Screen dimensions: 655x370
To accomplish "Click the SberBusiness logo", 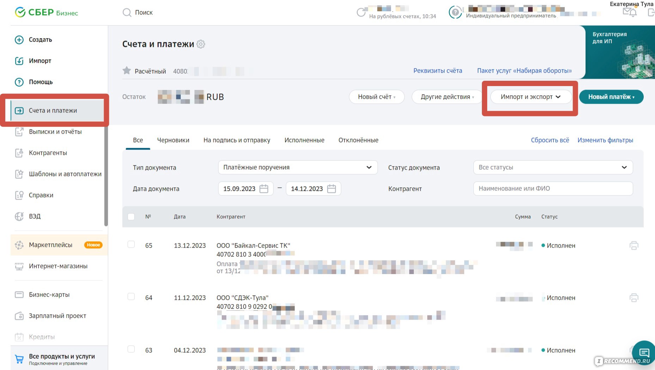I will click(x=46, y=12).
